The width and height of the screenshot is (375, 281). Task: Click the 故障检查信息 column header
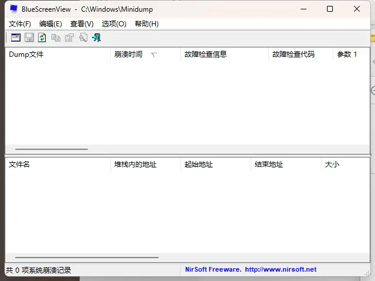click(224, 54)
